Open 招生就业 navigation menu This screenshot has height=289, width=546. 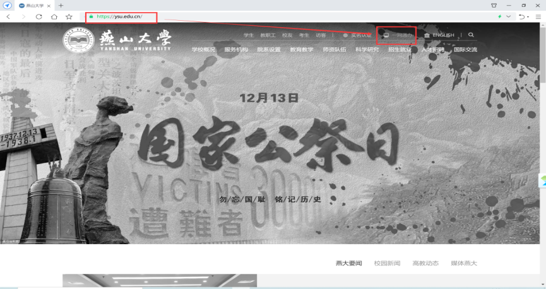(x=400, y=49)
